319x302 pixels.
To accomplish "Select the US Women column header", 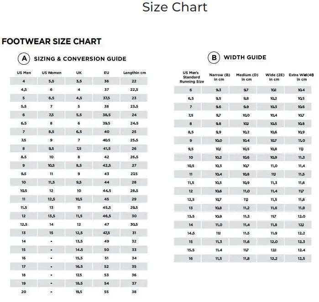I will pyautogui.click(x=51, y=73).
